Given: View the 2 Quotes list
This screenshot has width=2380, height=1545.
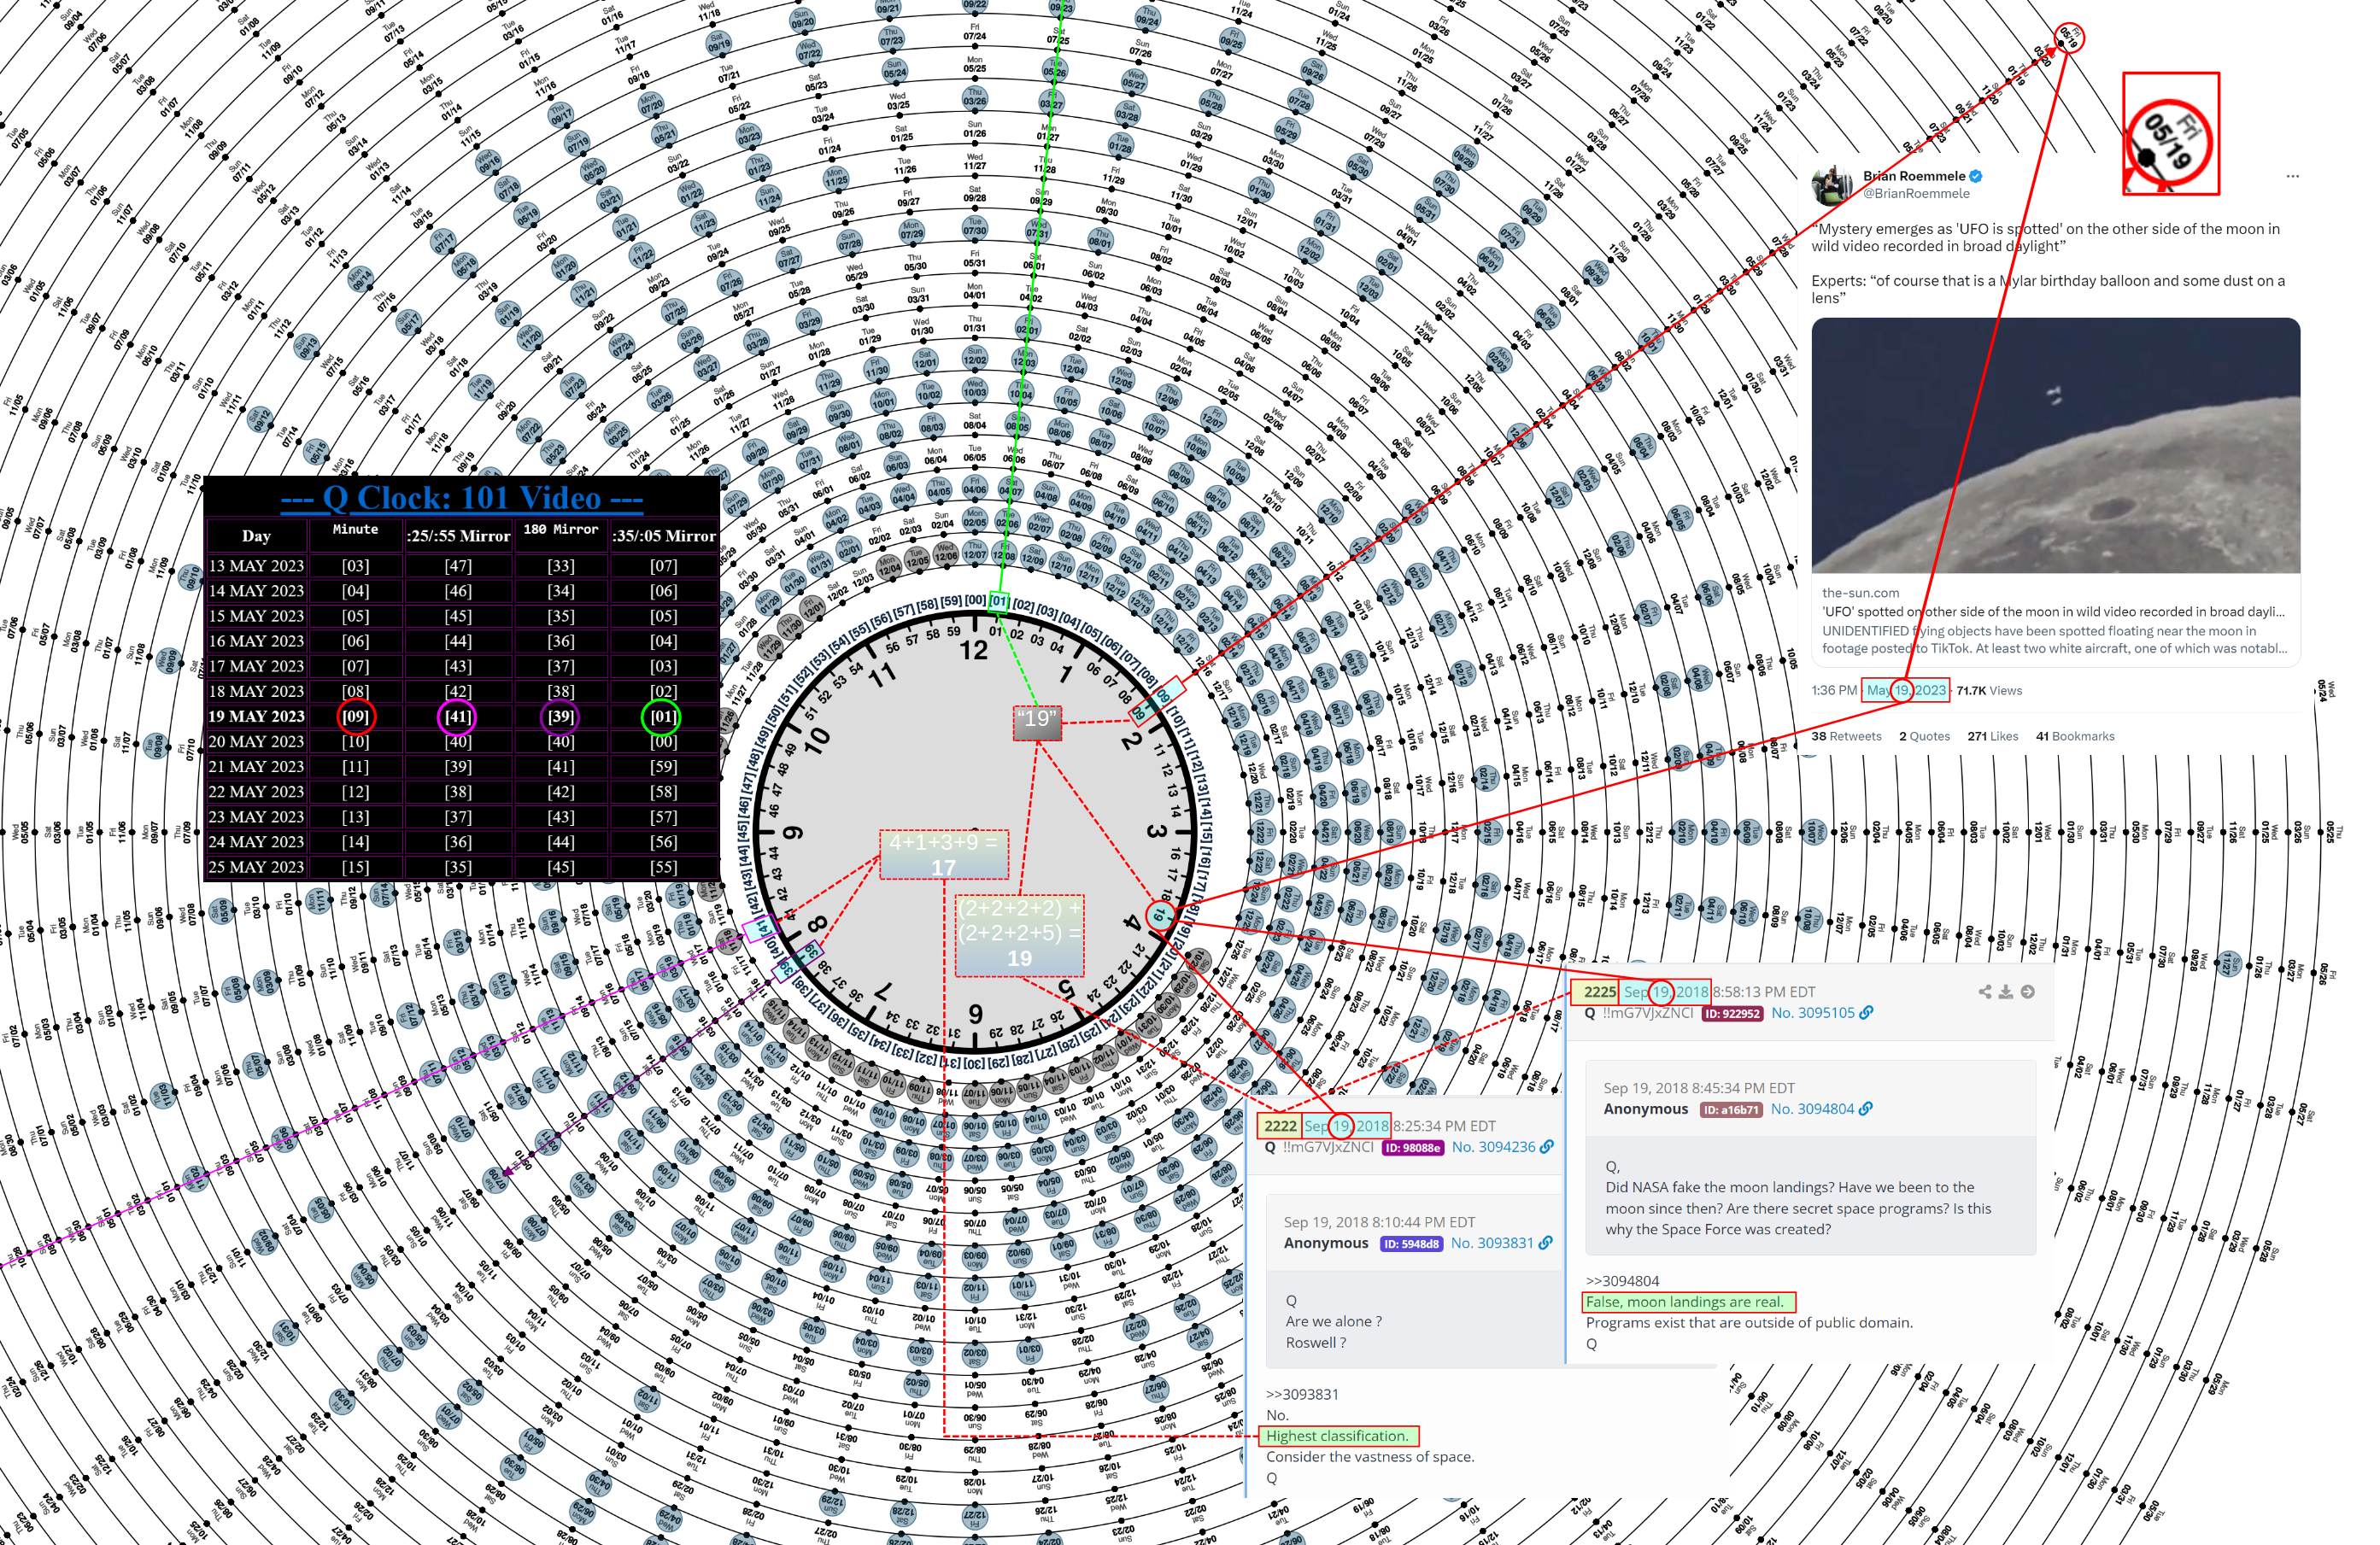Looking at the screenshot, I should tap(1924, 737).
